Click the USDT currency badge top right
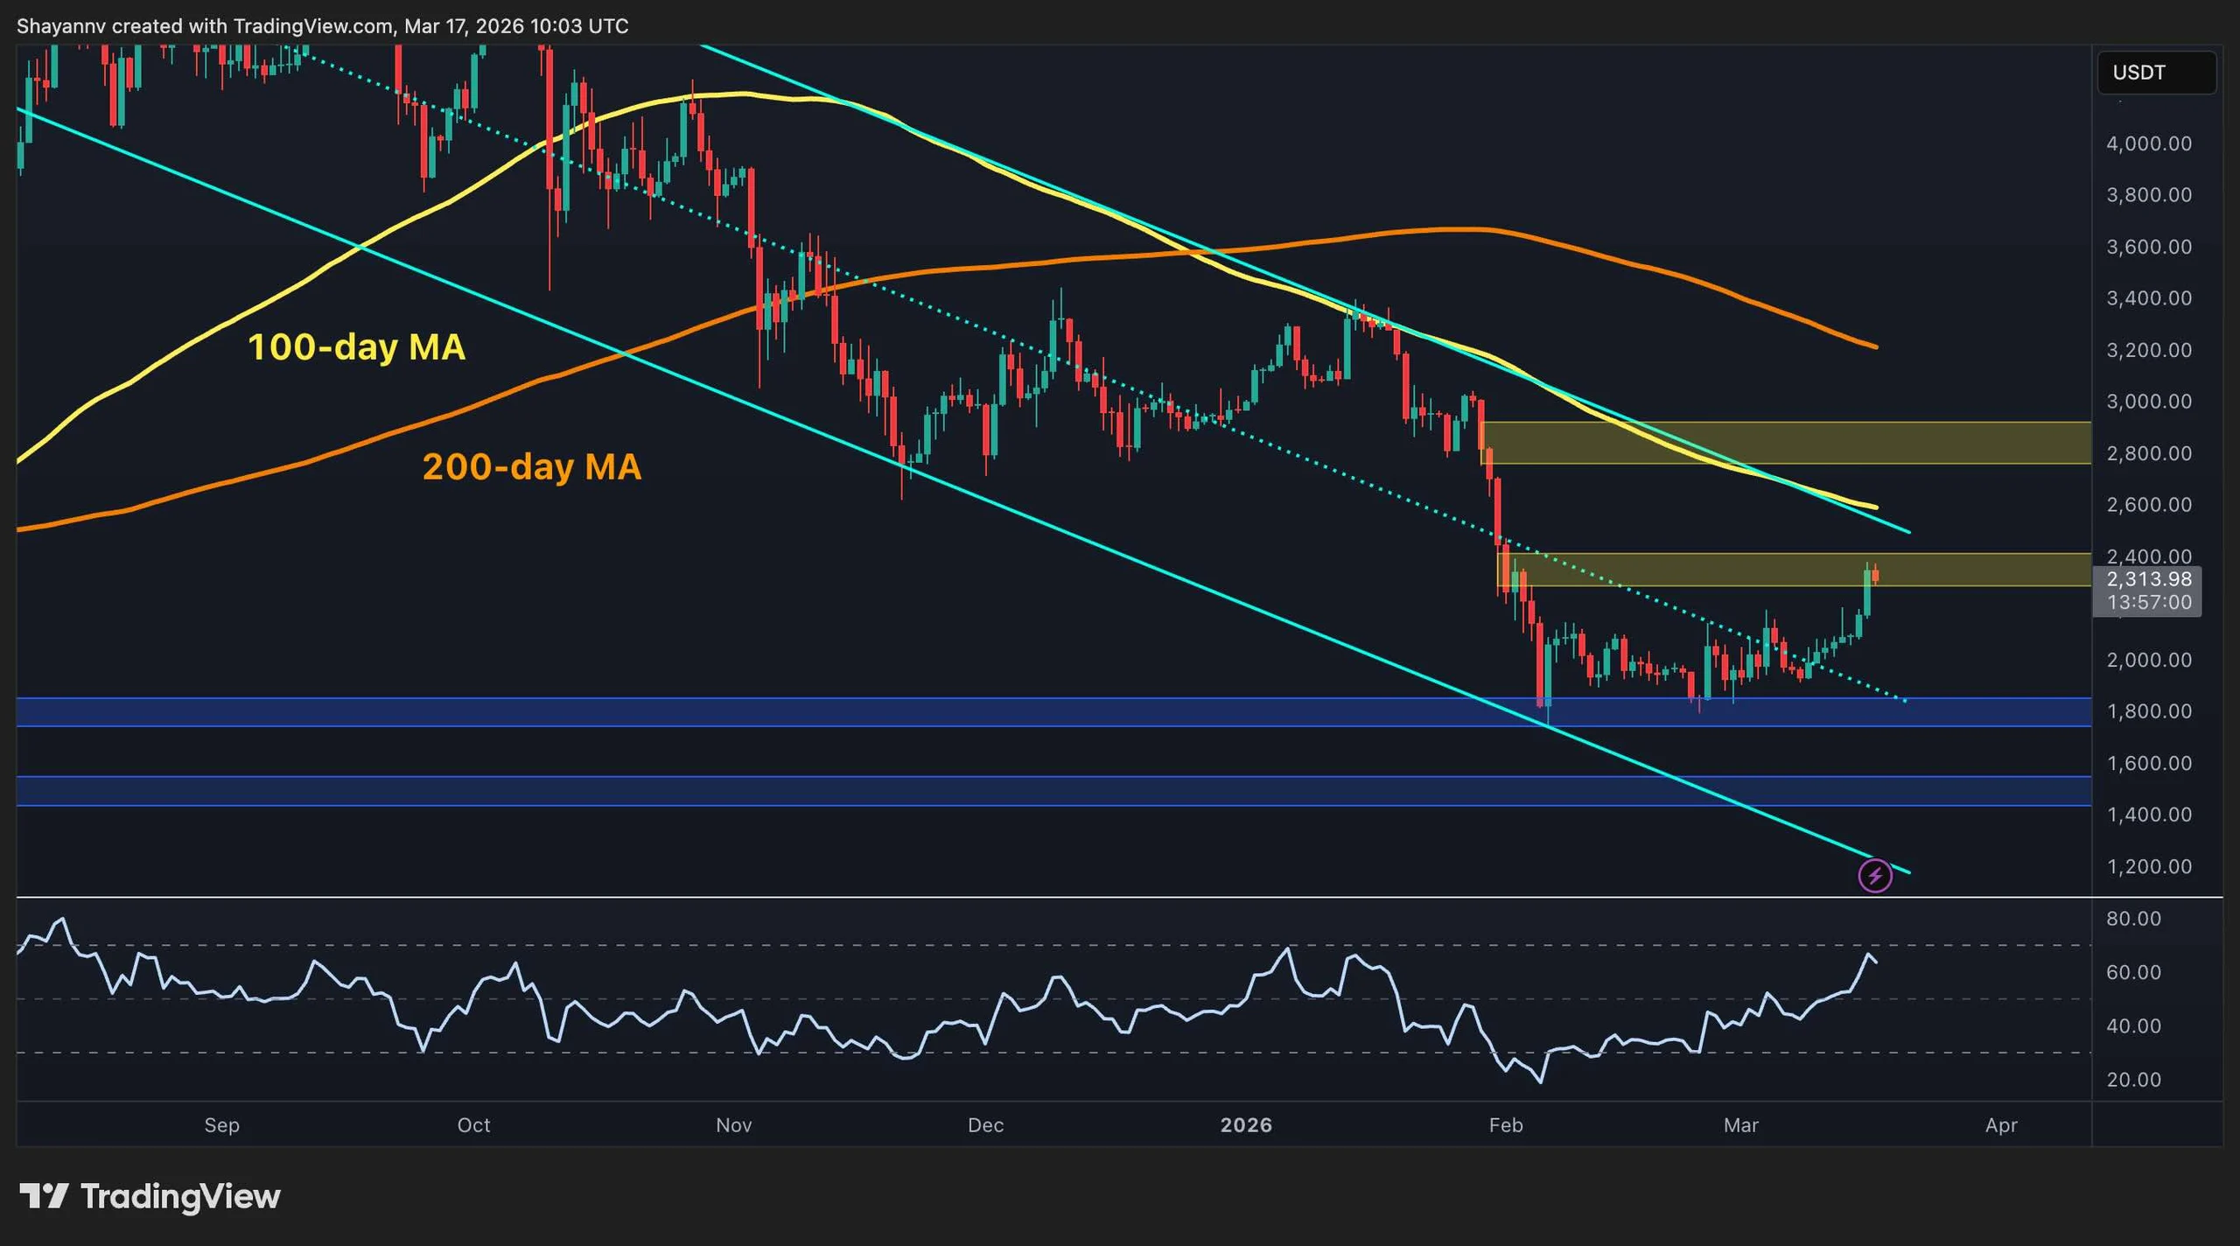The width and height of the screenshot is (2240, 1246). [x=2157, y=73]
